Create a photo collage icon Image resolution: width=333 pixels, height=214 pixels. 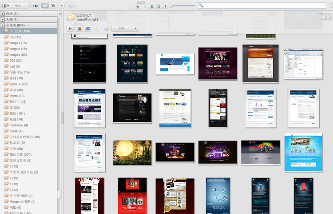pyautogui.click(x=79, y=28)
